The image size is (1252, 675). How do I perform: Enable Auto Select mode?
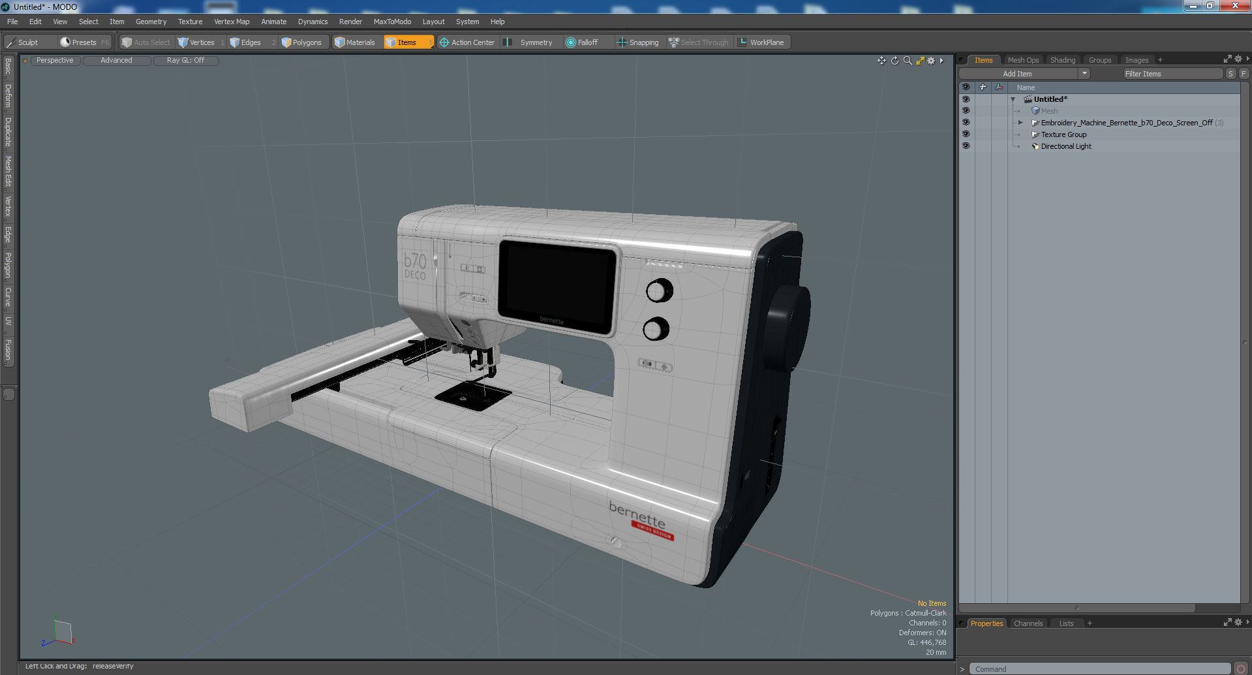pos(146,42)
